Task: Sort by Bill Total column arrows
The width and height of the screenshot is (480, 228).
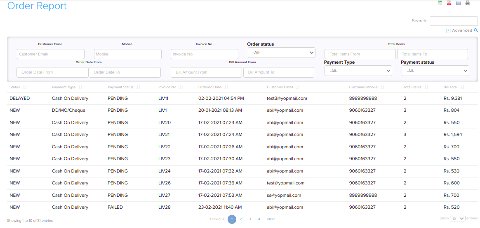Action: (x=463, y=87)
